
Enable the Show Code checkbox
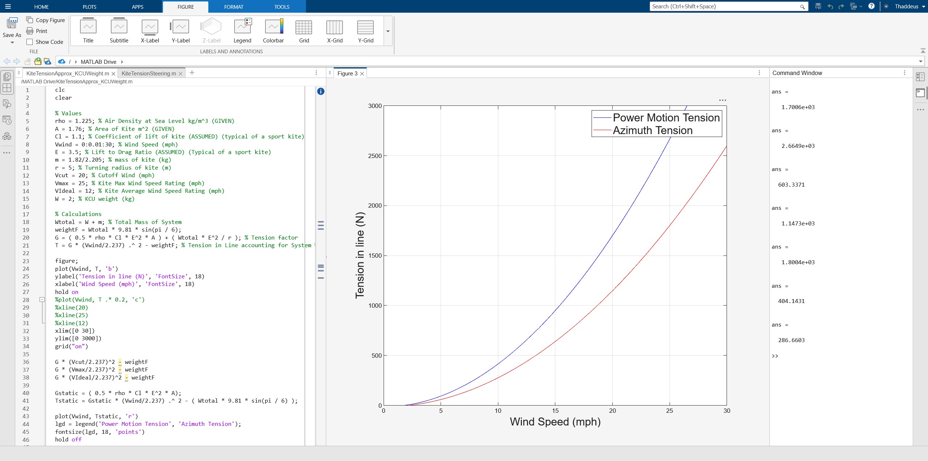pos(30,42)
